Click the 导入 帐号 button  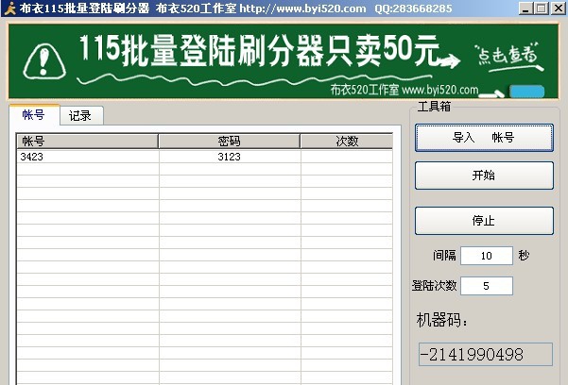coord(484,138)
